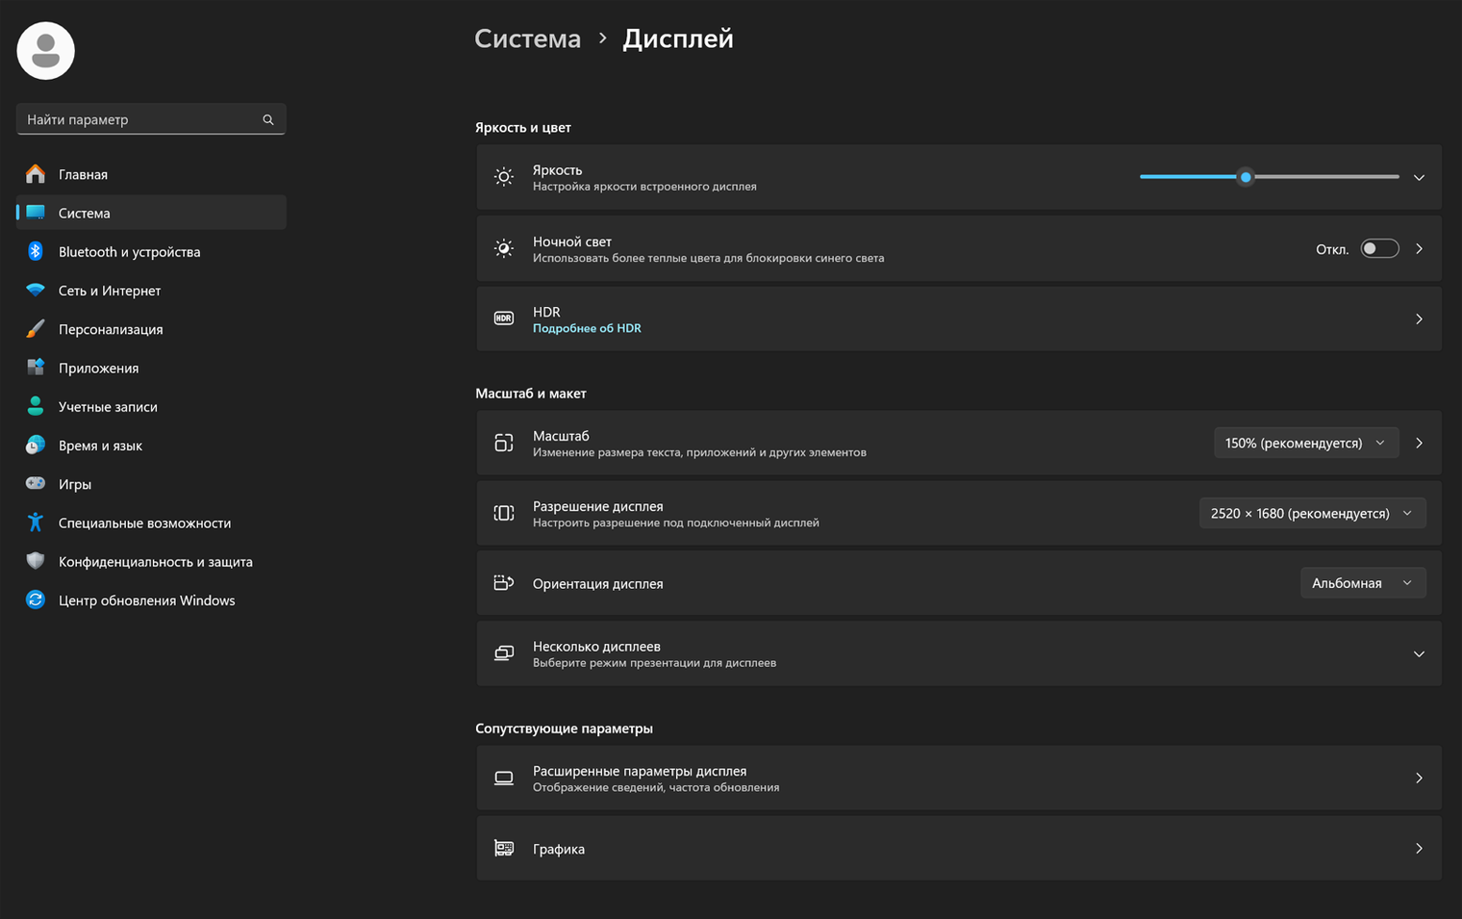Click the sun icon beside Яркость

click(x=504, y=177)
